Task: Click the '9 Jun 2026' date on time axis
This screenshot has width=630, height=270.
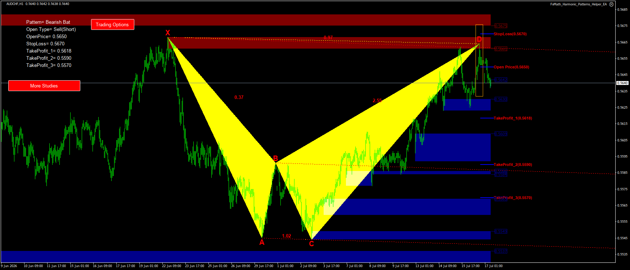Action: 9,266
